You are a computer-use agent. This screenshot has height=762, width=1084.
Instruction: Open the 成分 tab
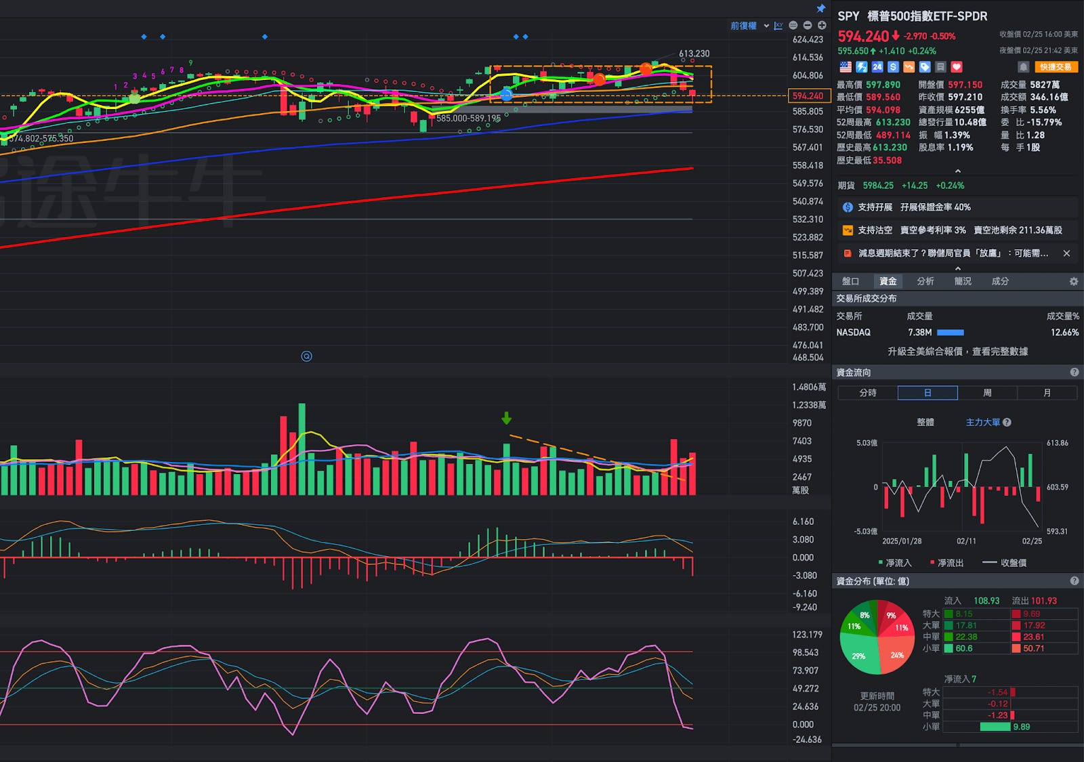[x=1000, y=281]
